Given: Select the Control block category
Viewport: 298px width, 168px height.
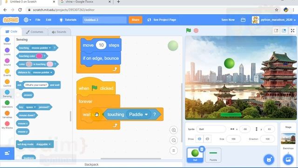Looking at the screenshot, I should pyautogui.click(x=7, y=83).
